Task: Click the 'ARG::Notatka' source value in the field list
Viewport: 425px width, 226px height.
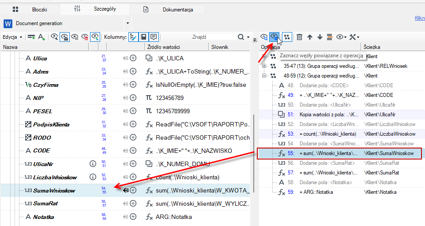Action: [x=174, y=217]
